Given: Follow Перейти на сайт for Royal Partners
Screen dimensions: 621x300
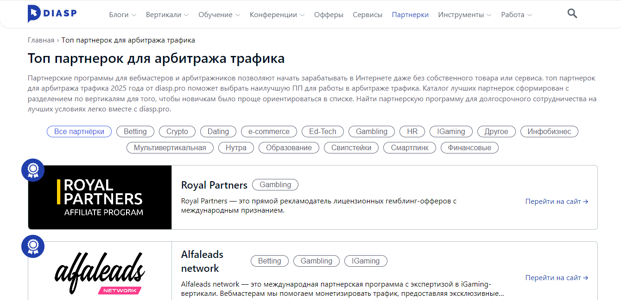Looking at the screenshot, I should [x=557, y=202].
